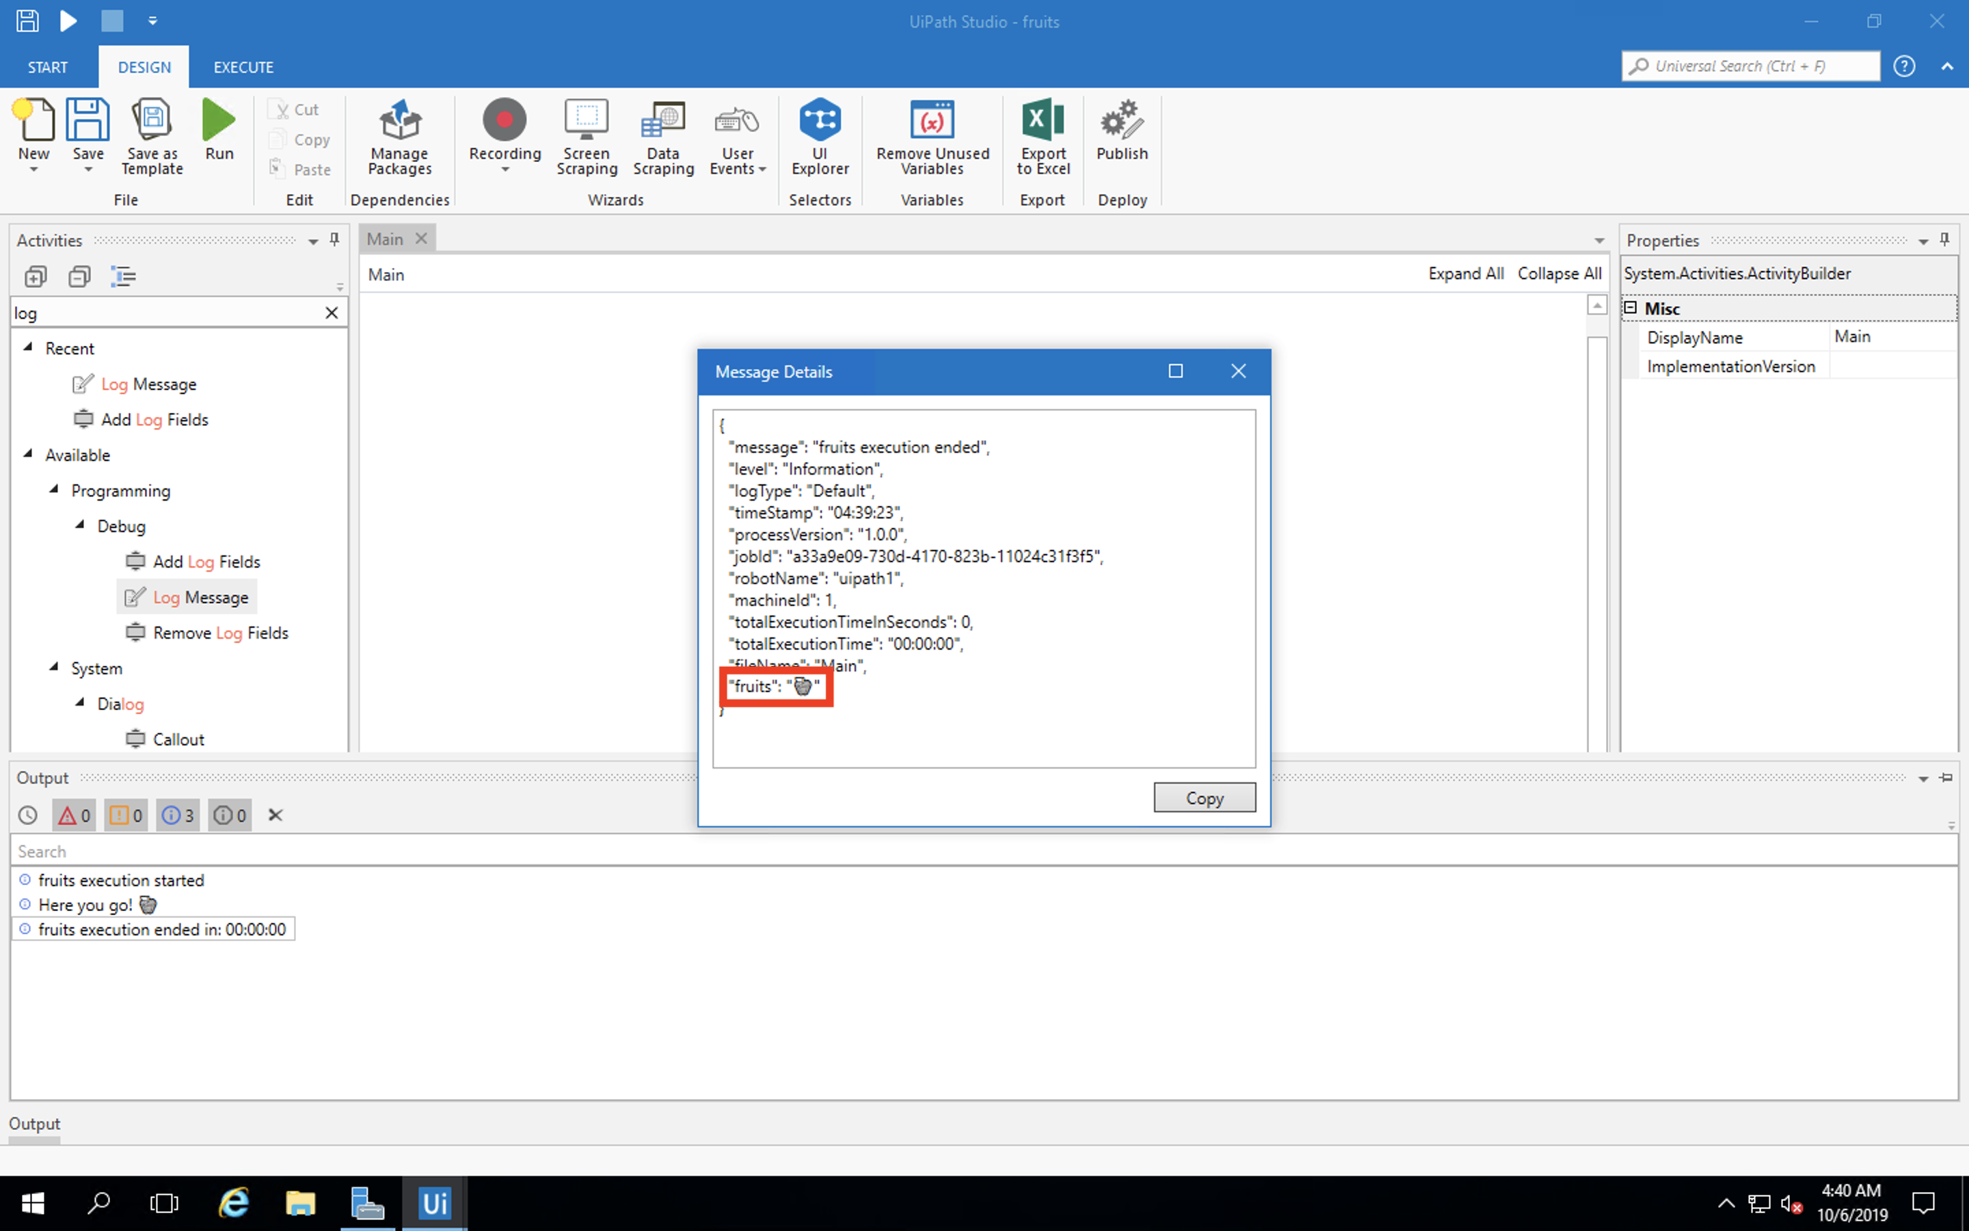Collapse the Misc properties section
Image resolution: width=1969 pixels, height=1231 pixels.
click(x=1631, y=308)
